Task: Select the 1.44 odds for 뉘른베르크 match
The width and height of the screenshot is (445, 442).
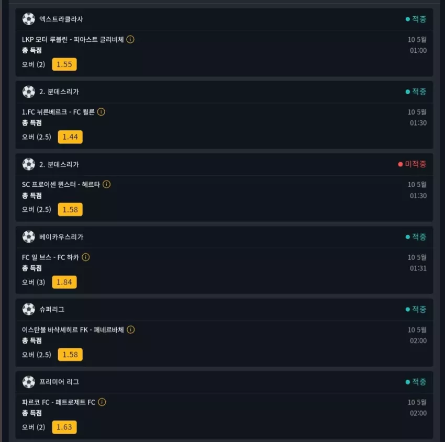Action: tap(70, 137)
